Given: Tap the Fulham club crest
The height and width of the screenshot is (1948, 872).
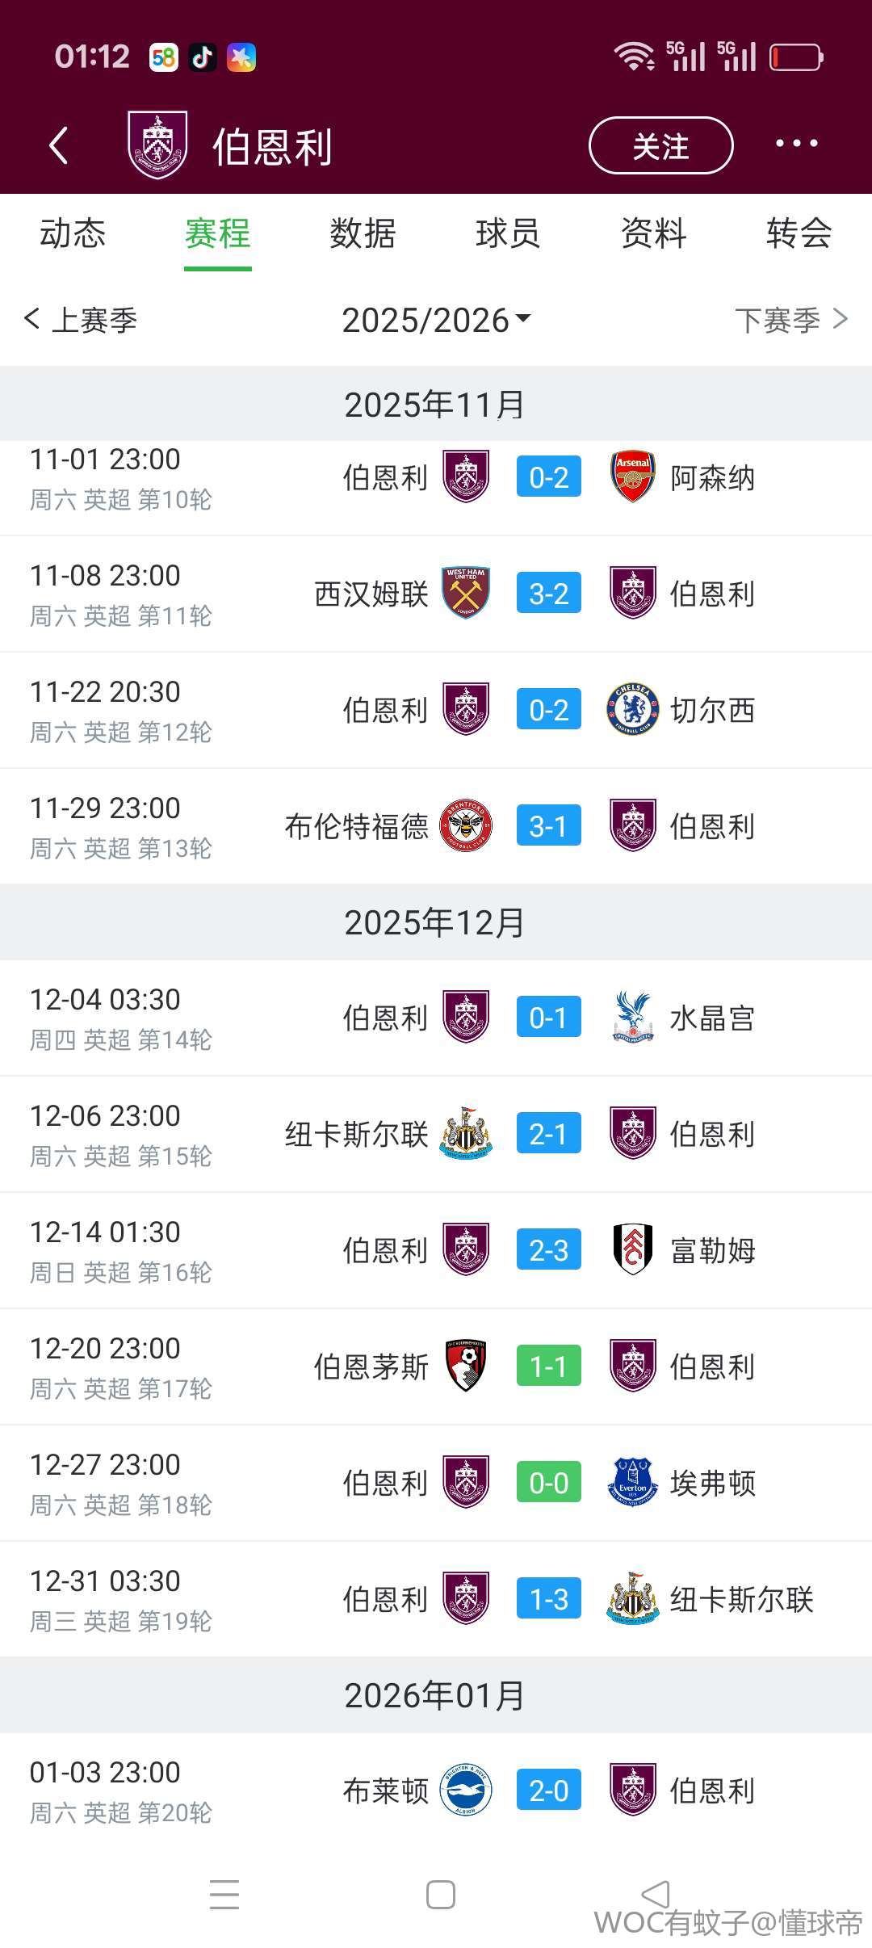Looking at the screenshot, I should [x=632, y=1250].
